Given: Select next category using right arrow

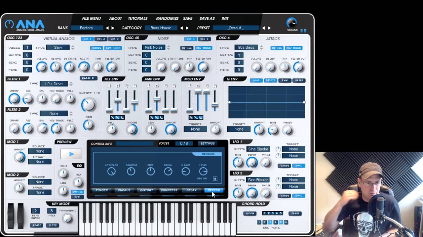Looking at the screenshot, I should point(187,28).
